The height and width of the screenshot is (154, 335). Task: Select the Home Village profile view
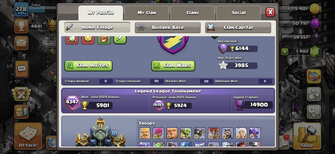[x=97, y=28]
